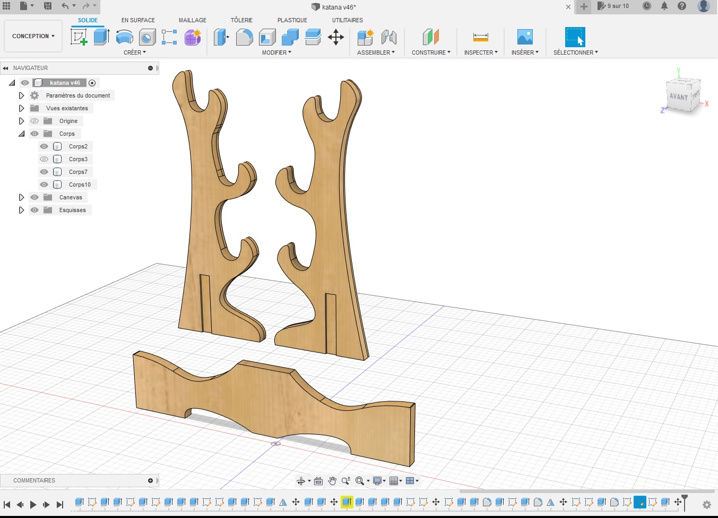Viewport: 718px width, 518px height.
Task: Click the Move/Copy arrows icon
Action: click(335, 37)
